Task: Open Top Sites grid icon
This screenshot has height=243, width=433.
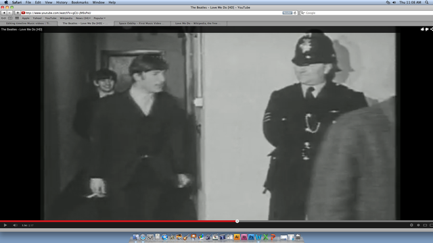Action: [17, 18]
